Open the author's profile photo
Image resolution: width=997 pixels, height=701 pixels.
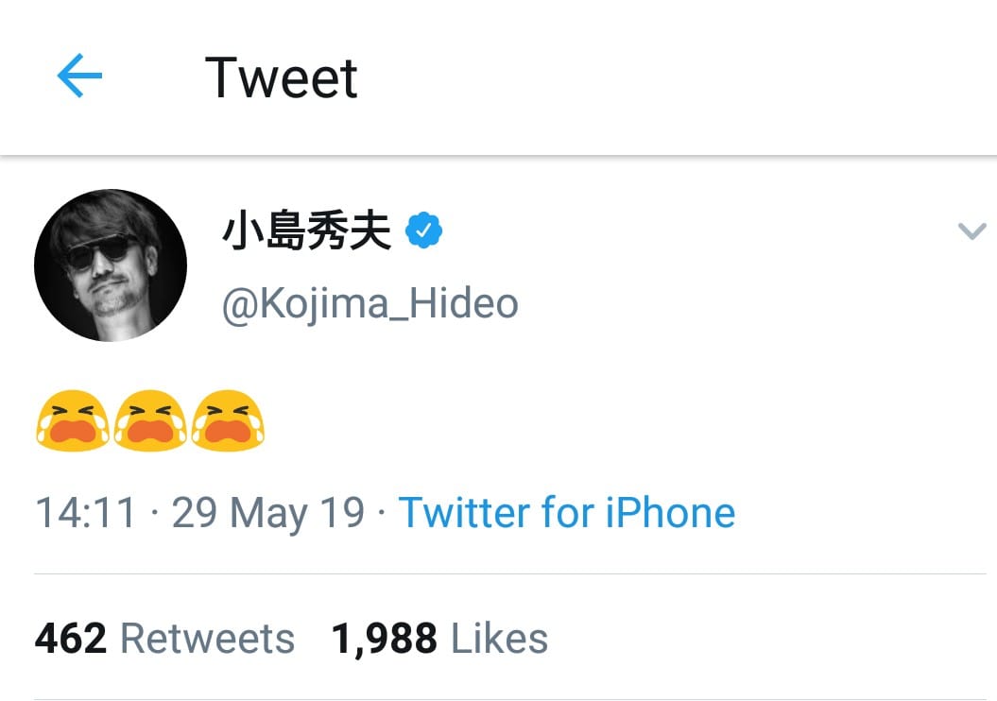[x=111, y=265]
